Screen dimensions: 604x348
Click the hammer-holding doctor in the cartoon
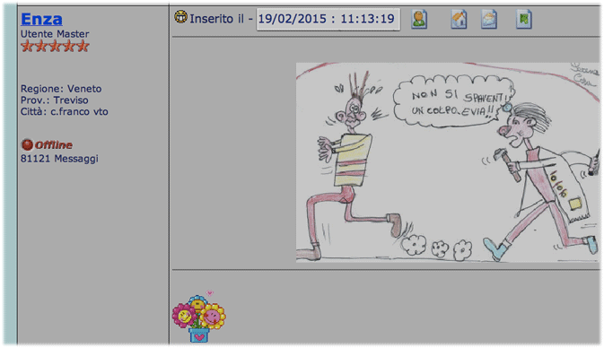point(541,181)
